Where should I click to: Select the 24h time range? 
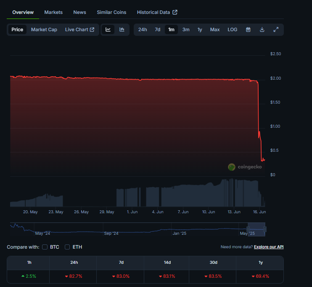coord(143,30)
